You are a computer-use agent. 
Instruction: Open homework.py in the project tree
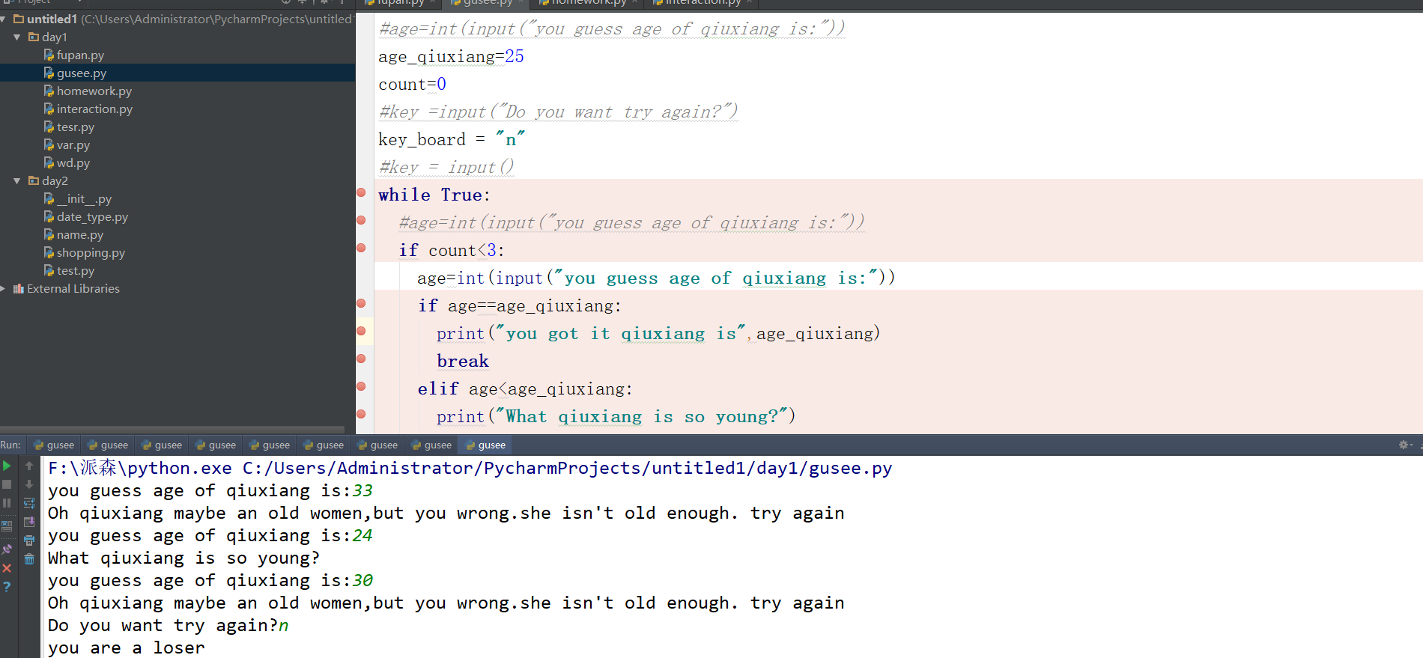[94, 91]
